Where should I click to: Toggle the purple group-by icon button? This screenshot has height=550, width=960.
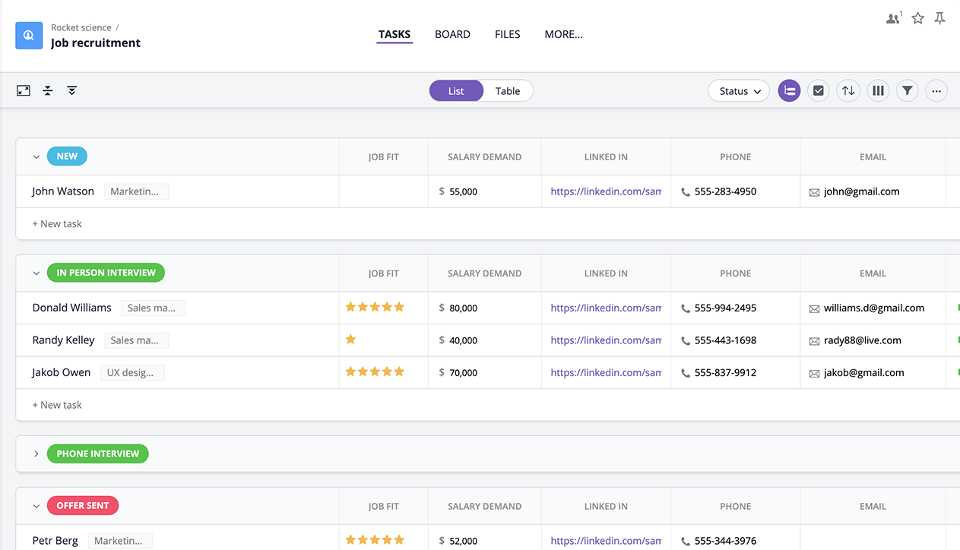789,91
